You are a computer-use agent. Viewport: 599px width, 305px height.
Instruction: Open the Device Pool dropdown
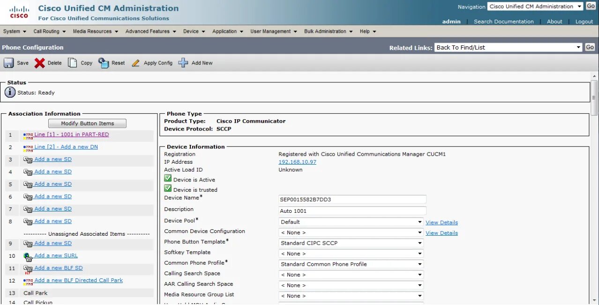point(351,222)
